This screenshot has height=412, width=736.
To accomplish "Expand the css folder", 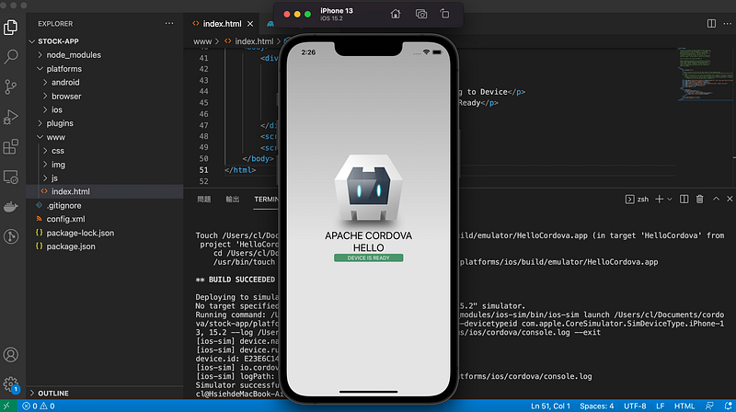I will 105,151.
